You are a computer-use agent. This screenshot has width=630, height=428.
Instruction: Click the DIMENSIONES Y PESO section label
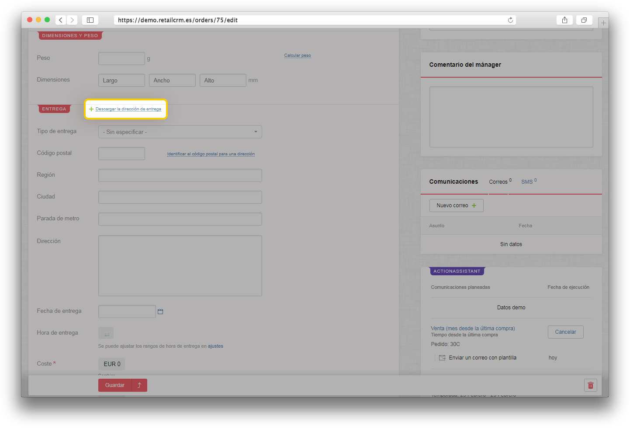click(70, 36)
